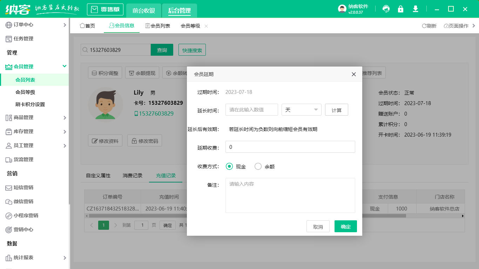Expand 商品管理 in the sidebar
479x269 pixels.
[34, 117]
